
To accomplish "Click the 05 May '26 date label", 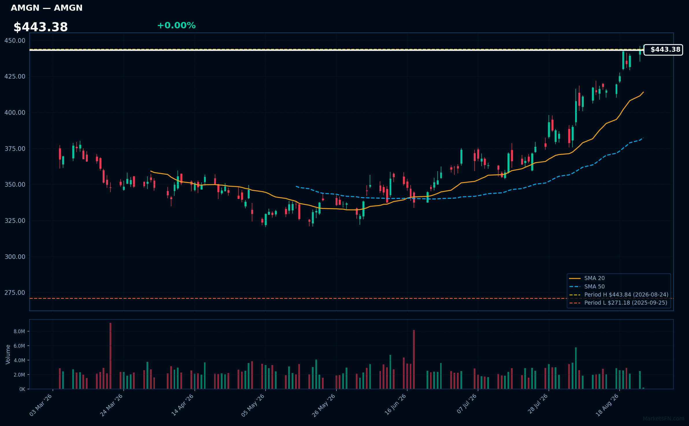I will pos(253,405).
